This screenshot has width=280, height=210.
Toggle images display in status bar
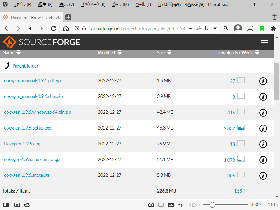(x=171, y=205)
